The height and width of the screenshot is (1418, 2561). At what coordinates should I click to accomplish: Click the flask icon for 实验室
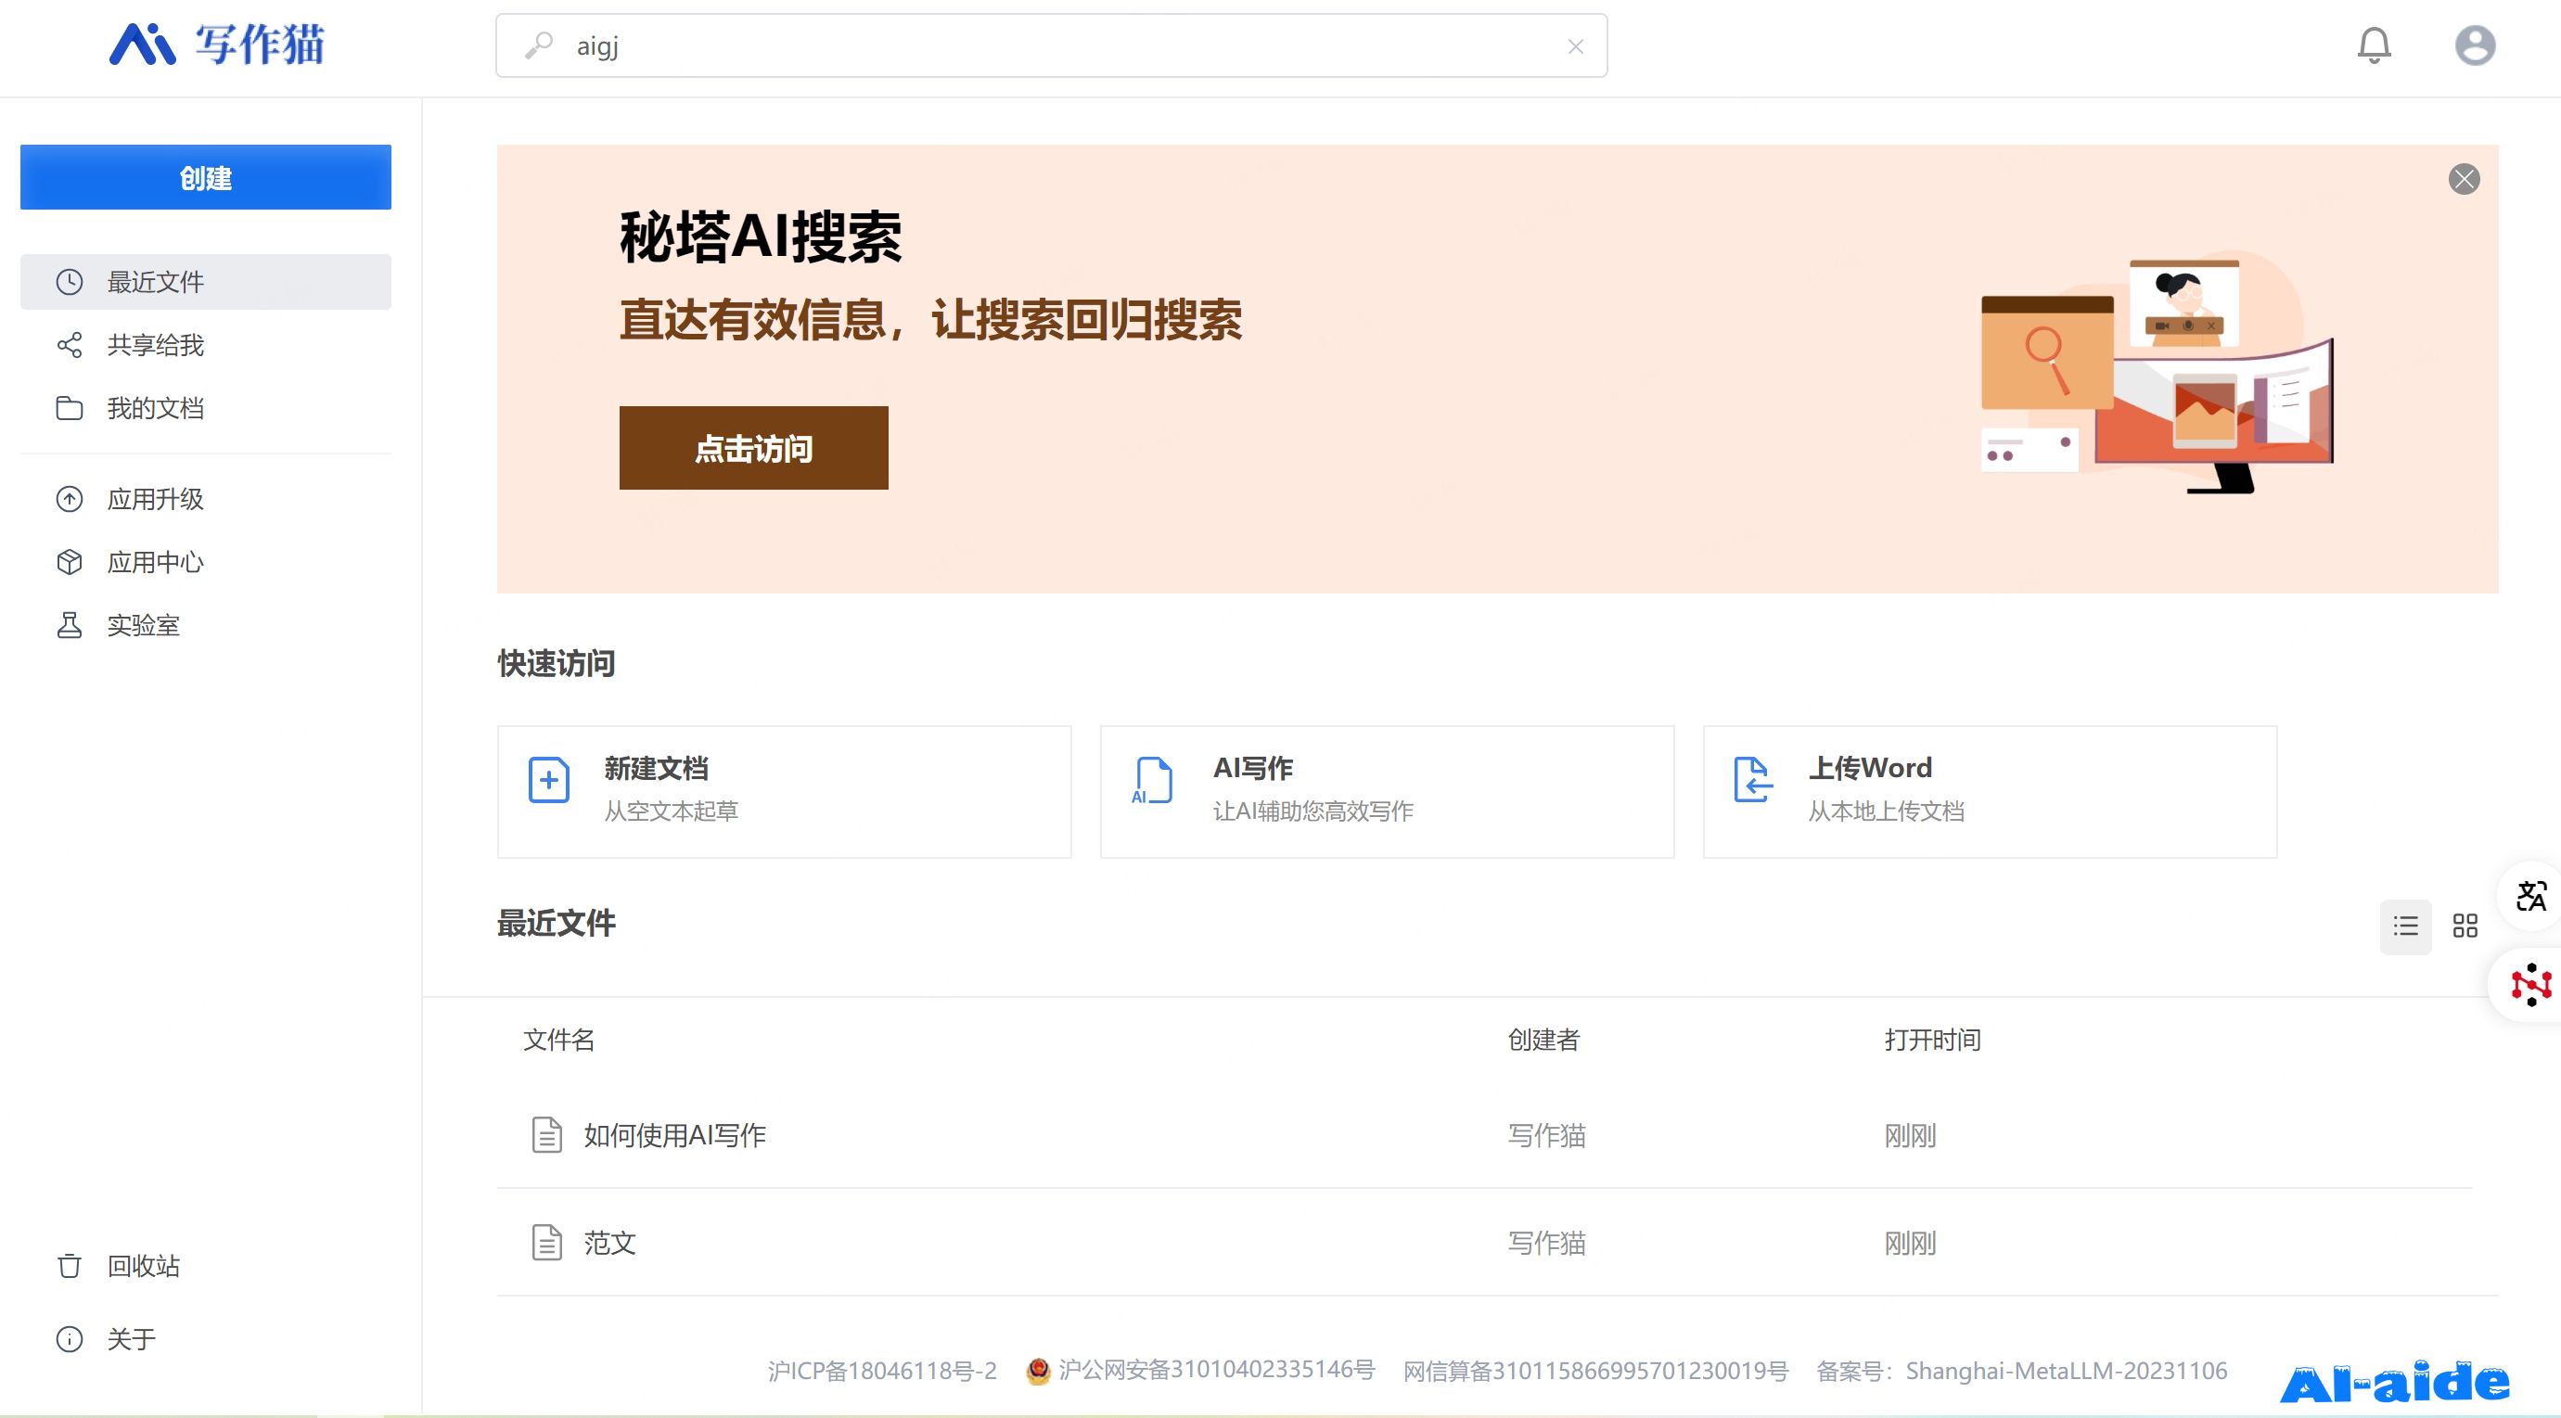[x=70, y=625]
